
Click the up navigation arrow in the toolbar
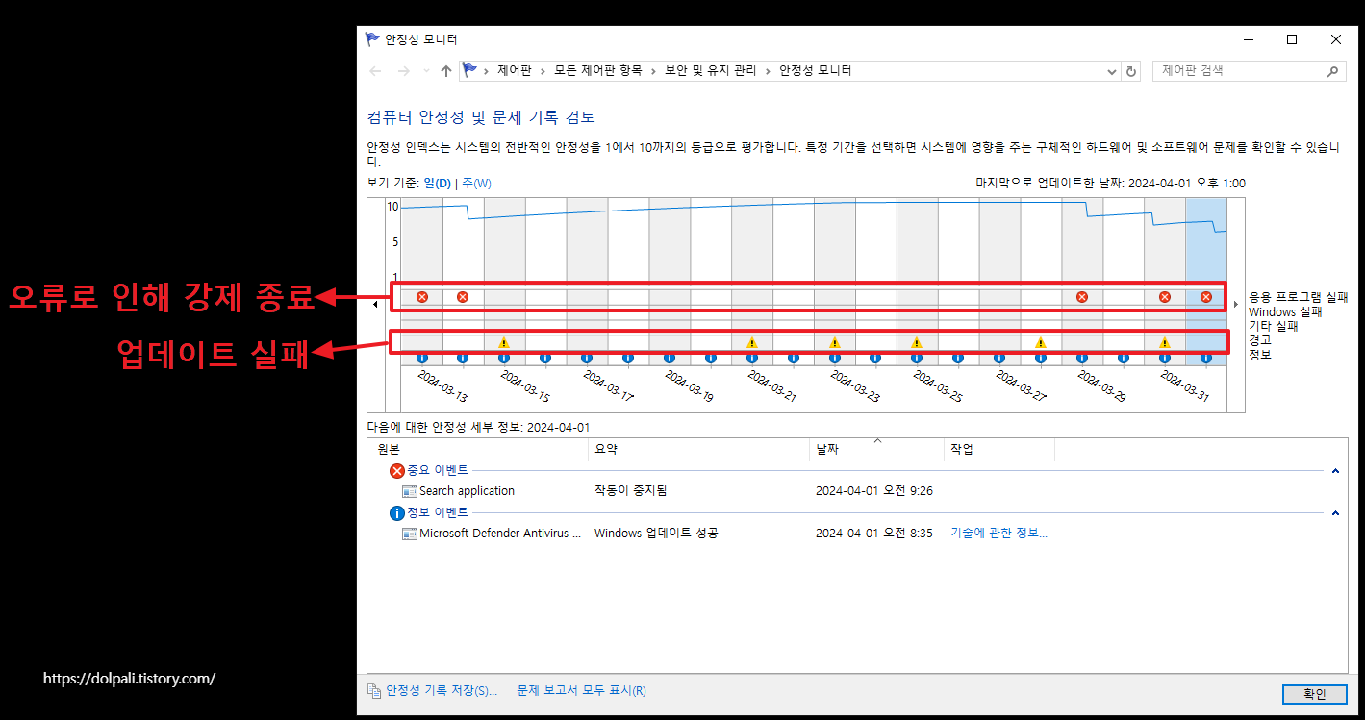[444, 70]
